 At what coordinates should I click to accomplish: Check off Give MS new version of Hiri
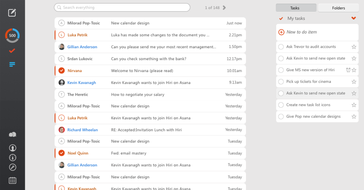click(281, 70)
